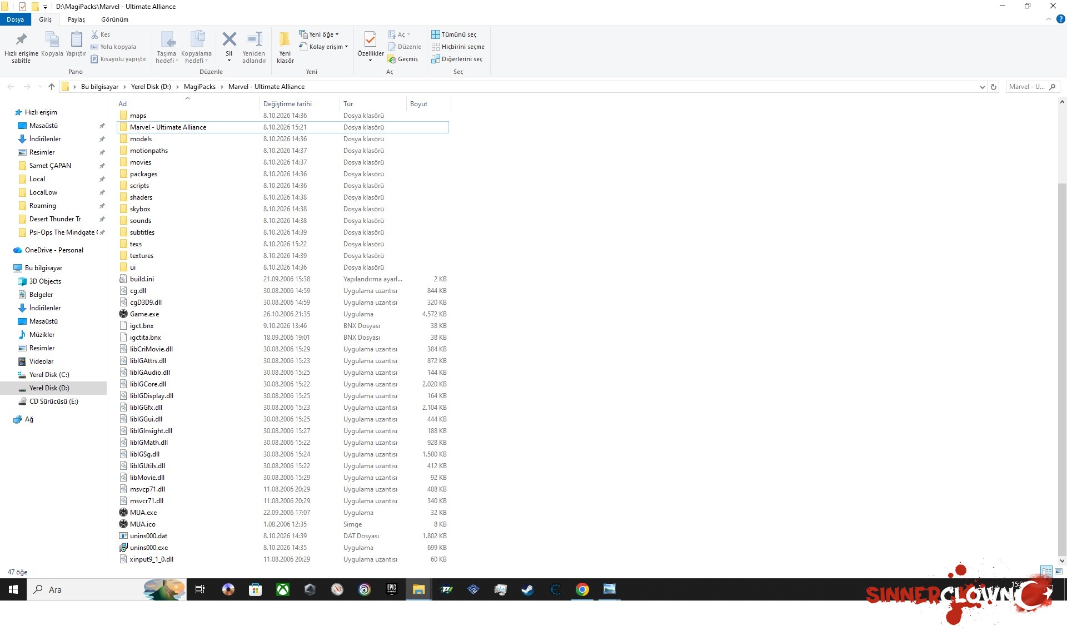The height and width of the screenshot is (635, 1067).
Task: Pin with Hızlı erişime sabitle icon
Action: pos(21,40)
